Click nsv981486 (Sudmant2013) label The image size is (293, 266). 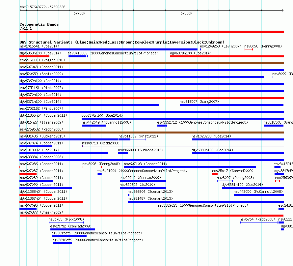pyautogui.click(x=42, y=136)
